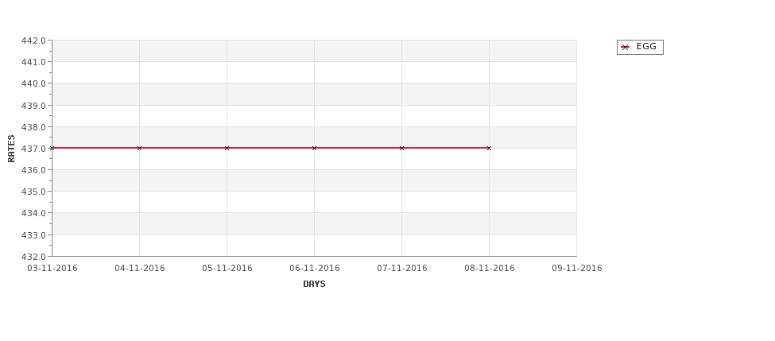This screenshot has width=775, height=341.
Task: Click the 06-11-2016 date axis label
Action: (x=315, y=268)
